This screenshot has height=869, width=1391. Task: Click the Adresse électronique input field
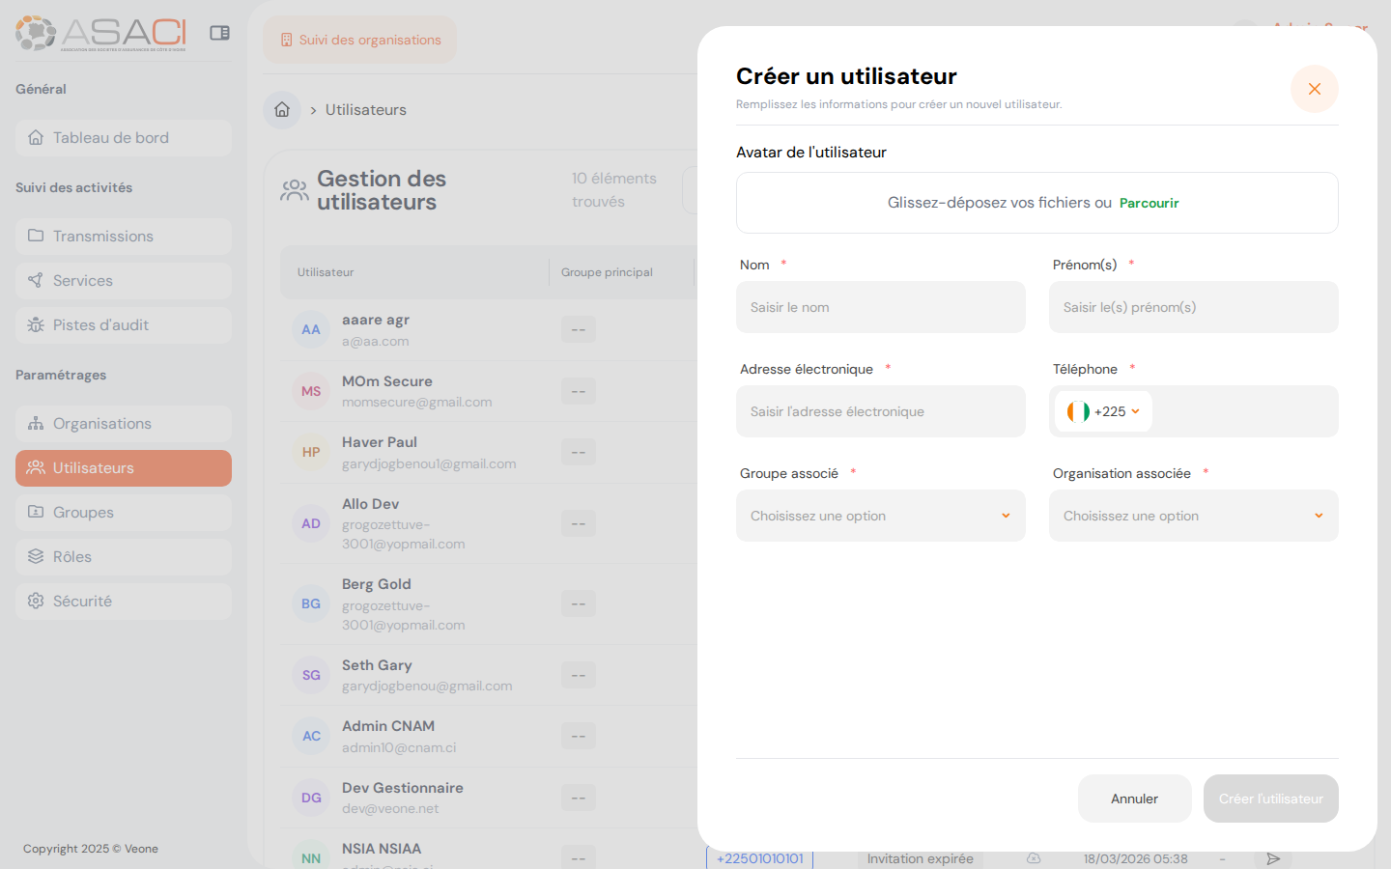880,411
